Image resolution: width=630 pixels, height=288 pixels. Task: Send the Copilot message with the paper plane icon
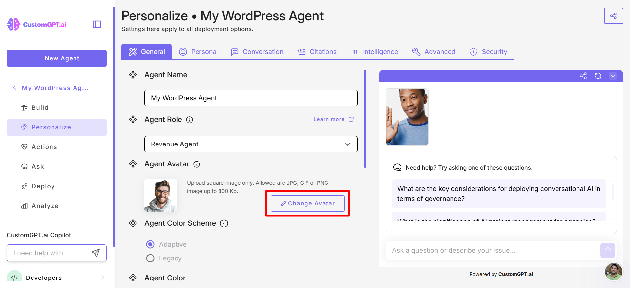tap(95, 253)
